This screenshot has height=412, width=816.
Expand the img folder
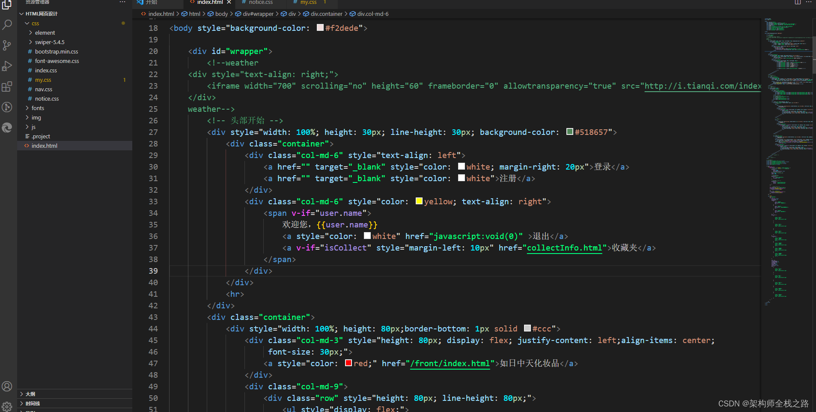pyautogui.click(x=27, y=117)
